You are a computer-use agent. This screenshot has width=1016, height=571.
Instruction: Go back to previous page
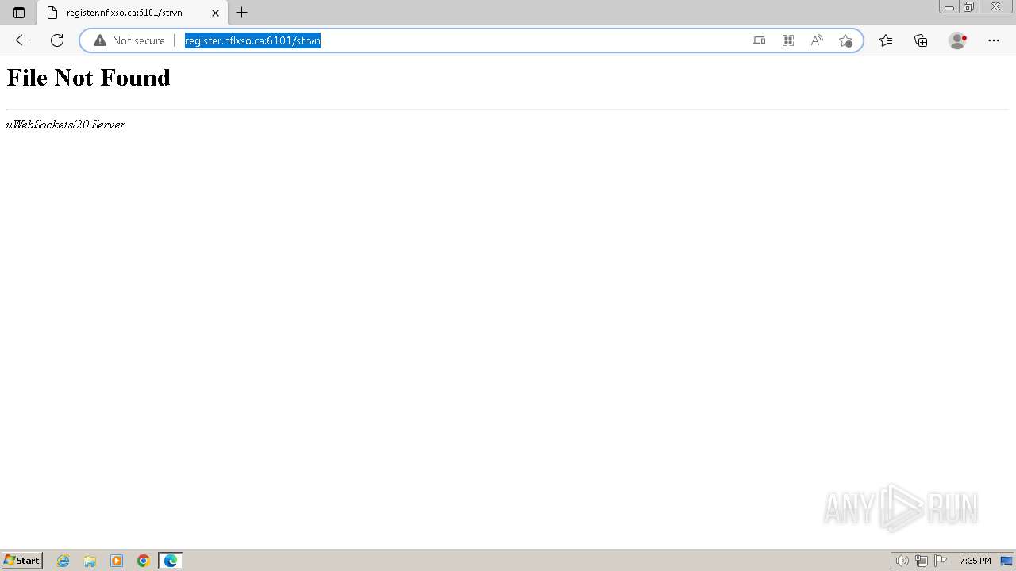coord(22,40)
